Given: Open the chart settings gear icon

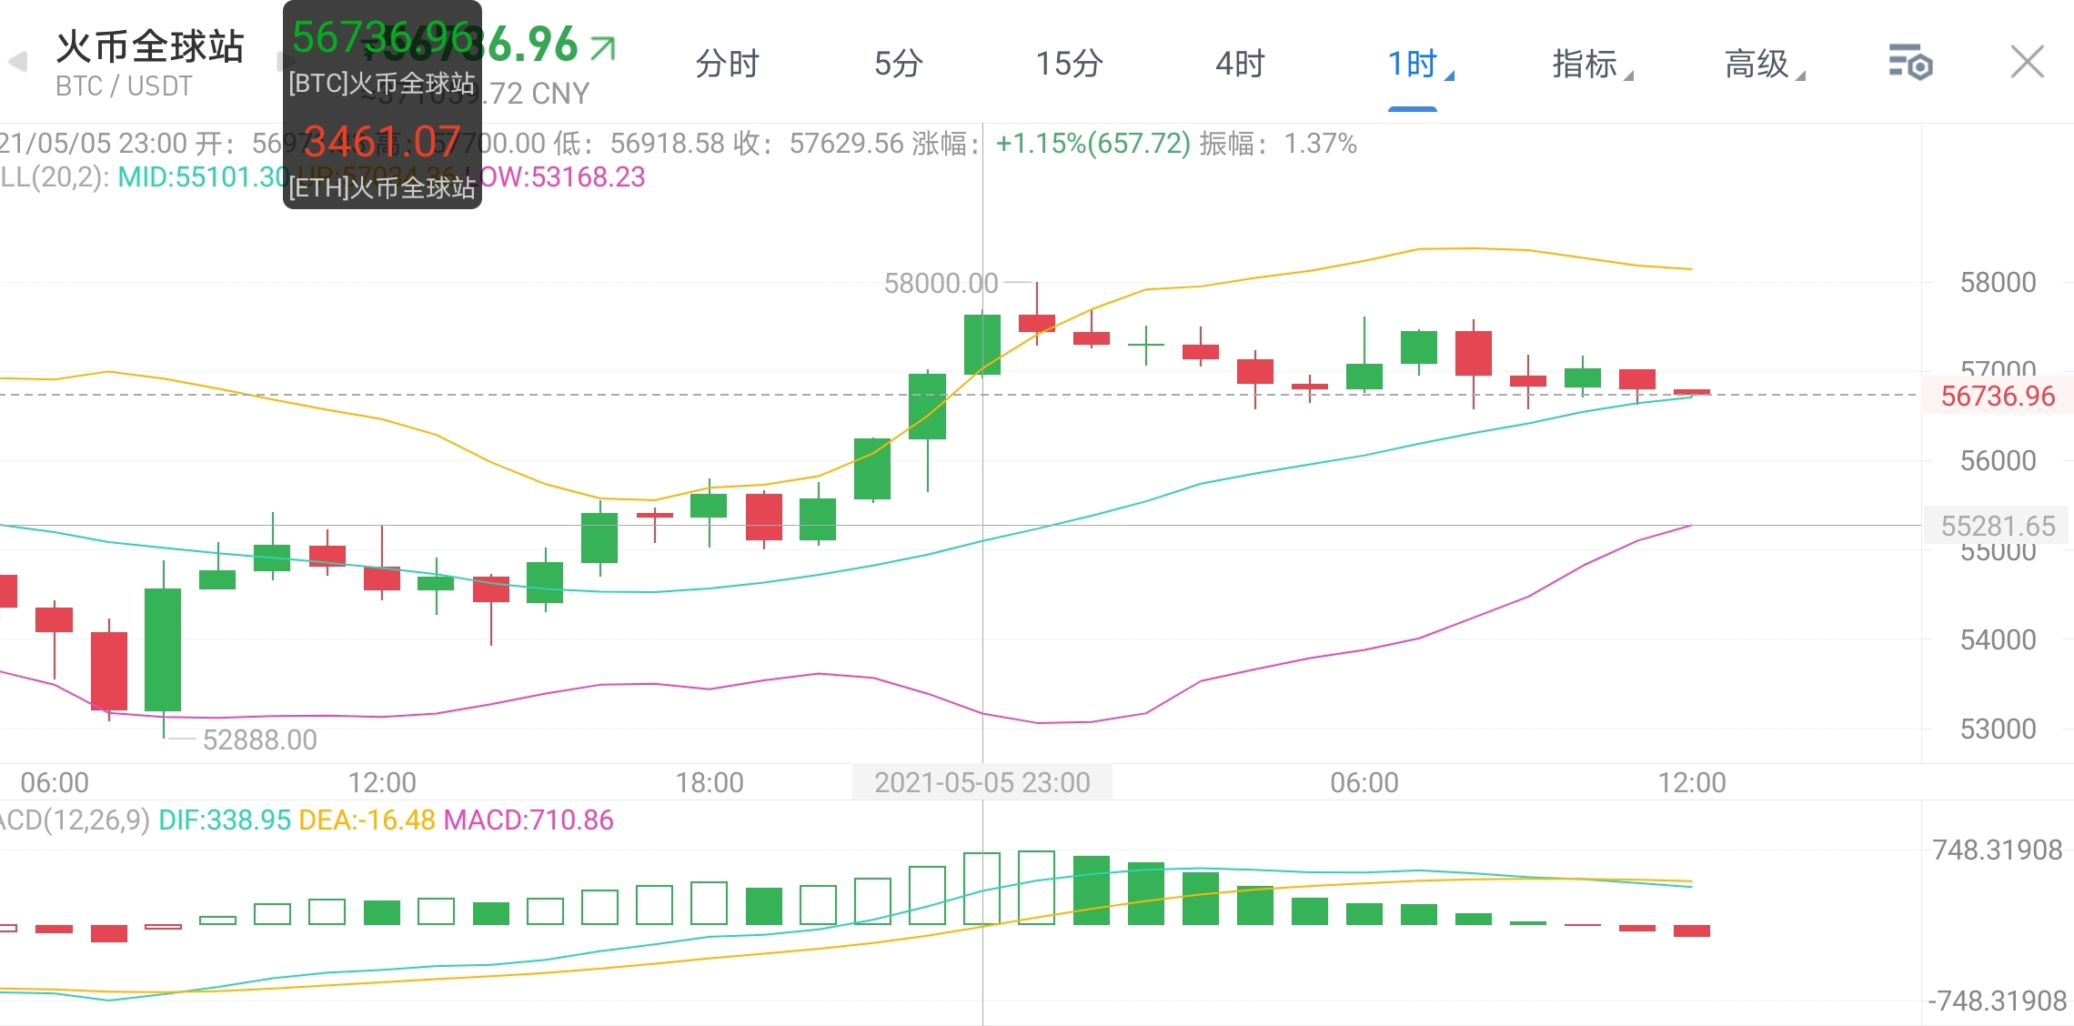Looking at the screenshot, I should point(1913,62).
